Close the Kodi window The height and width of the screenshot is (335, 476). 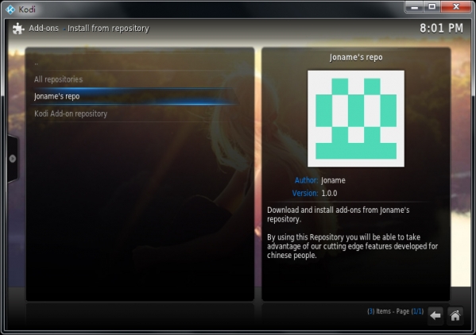click(456, 6)
